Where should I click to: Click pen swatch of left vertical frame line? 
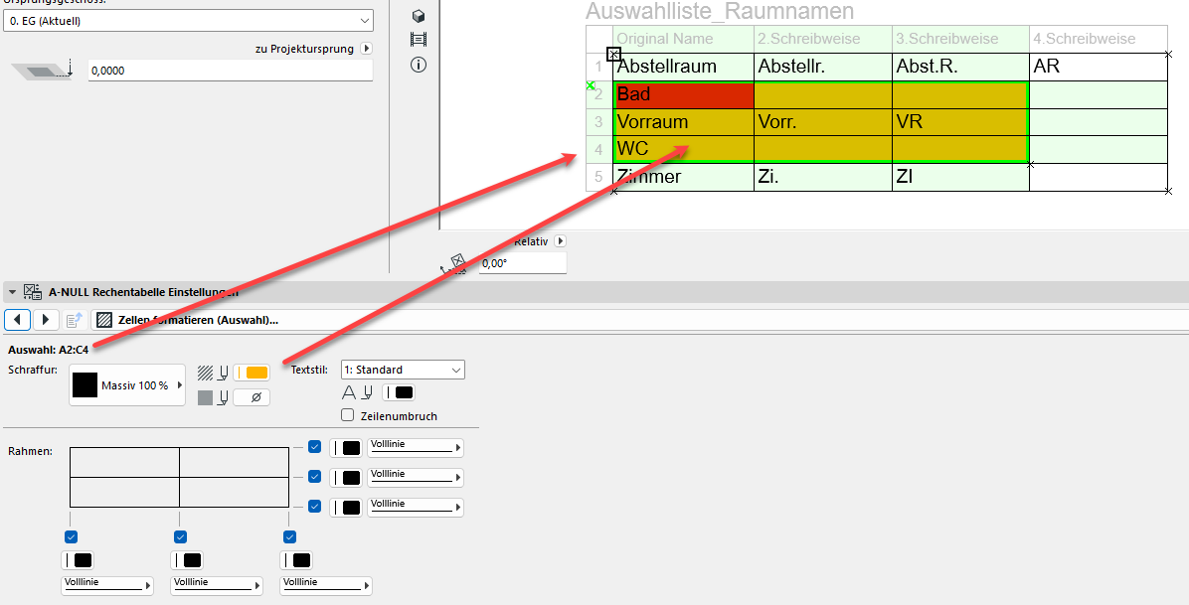[78, 560]
